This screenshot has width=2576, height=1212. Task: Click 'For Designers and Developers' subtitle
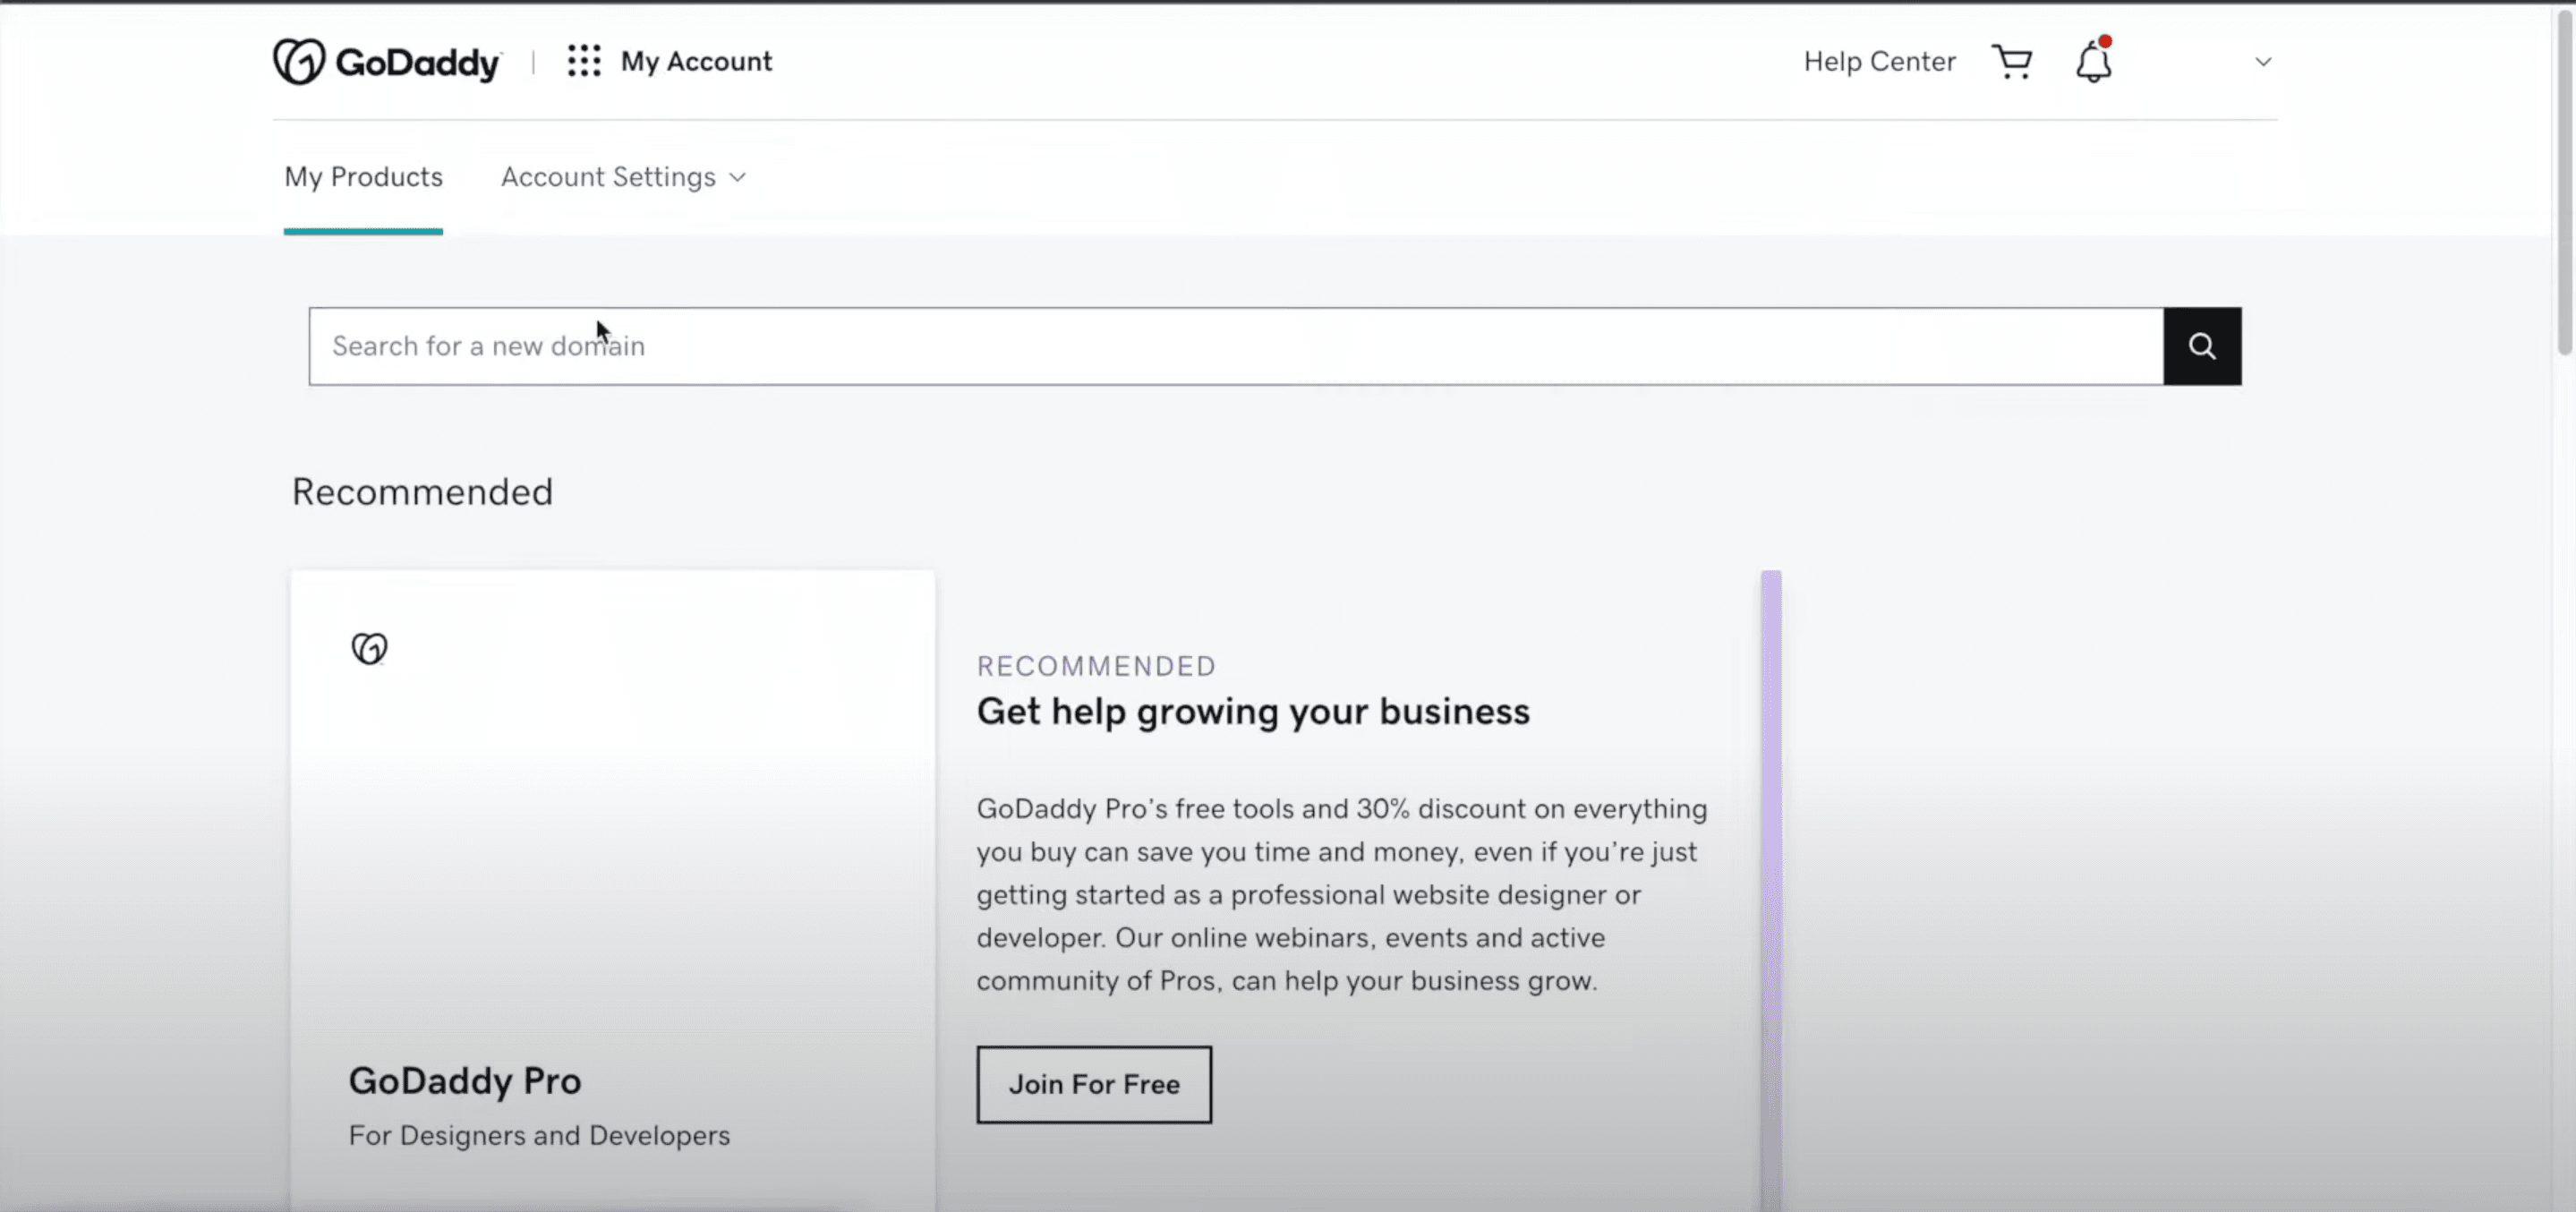coord(539,1136)
